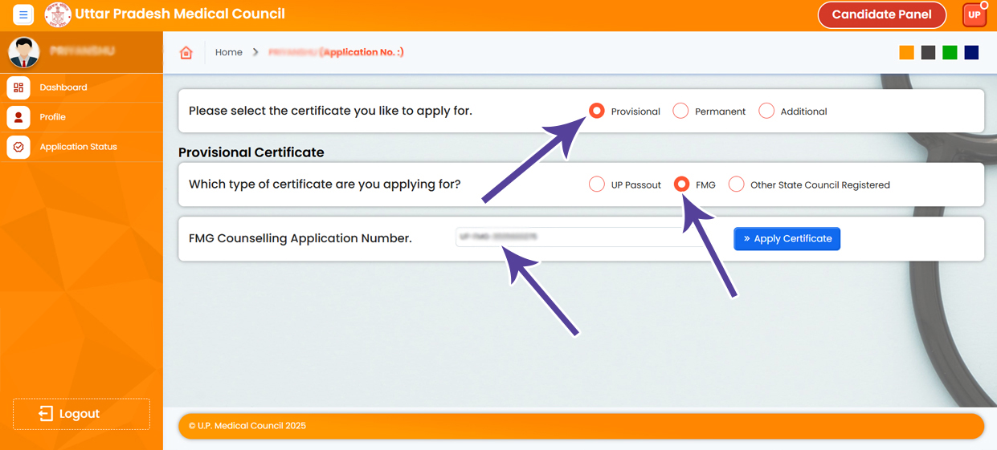Viewport: 997px width, 450px height.
Task: Choose Other State Council Registered option
Action: [x=737, y=184]
